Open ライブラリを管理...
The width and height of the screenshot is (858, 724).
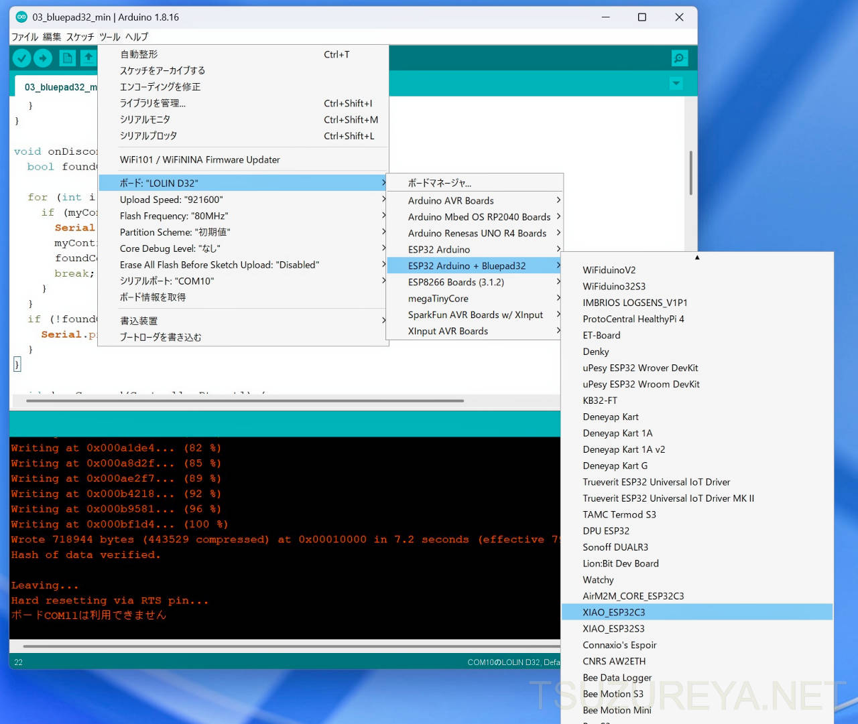click(243, 103)
